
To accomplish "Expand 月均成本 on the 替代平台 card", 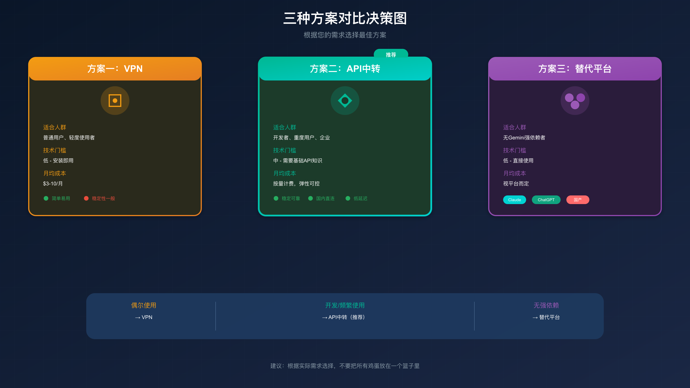I will coord(514,173).
